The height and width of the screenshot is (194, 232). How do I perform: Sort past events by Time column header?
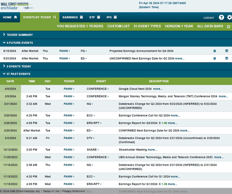pyautogui.click(x=32, y=81)
